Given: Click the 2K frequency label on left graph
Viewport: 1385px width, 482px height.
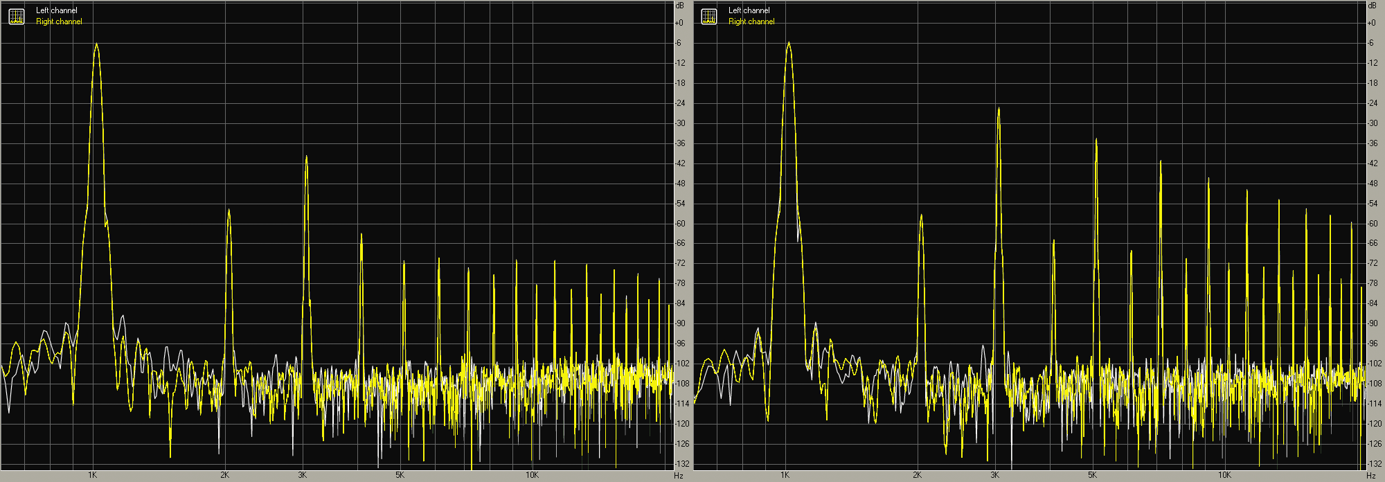Looking at the screenshot, I should point(224,475).
